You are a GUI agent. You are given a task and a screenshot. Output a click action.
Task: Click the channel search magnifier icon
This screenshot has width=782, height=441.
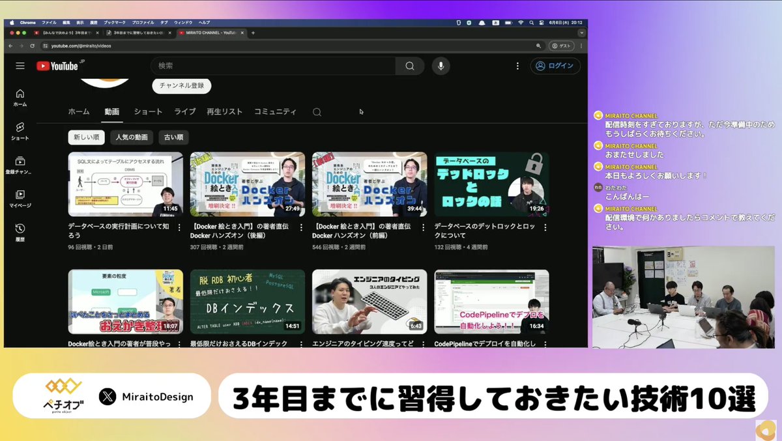click(317, 112)
